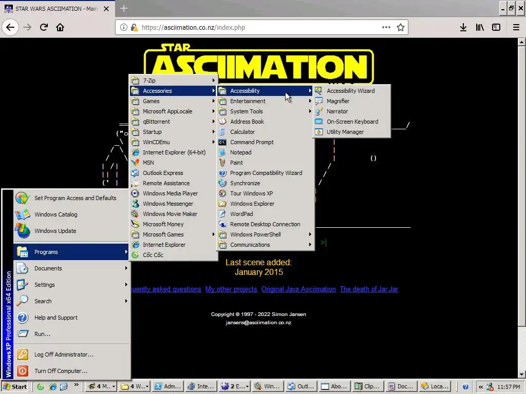Go to the browser home page

tap(60, 27)
